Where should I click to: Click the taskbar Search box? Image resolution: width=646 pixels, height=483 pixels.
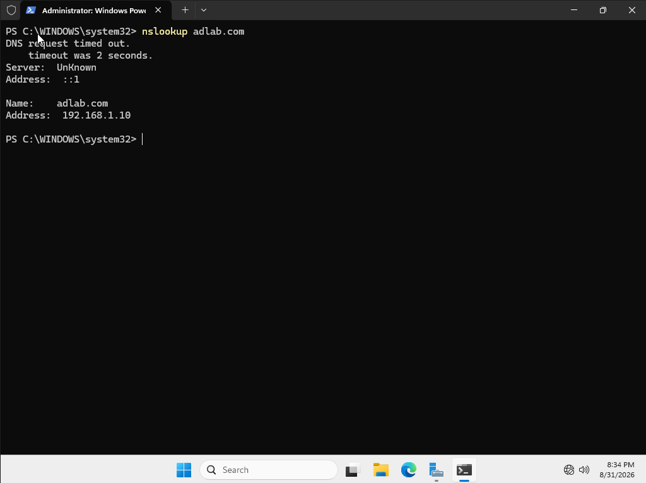tap(269, 470)
